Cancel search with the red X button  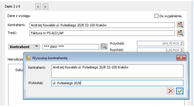(171, 91)
